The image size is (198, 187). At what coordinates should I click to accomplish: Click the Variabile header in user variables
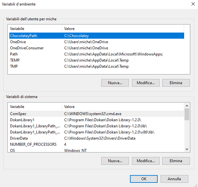coord(36,29)
